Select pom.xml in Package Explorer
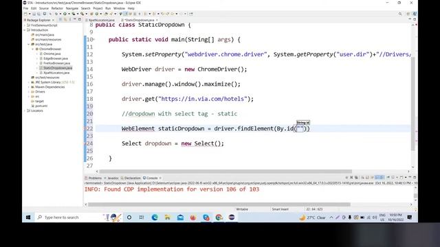440x247 pixels. coord(41,106)
